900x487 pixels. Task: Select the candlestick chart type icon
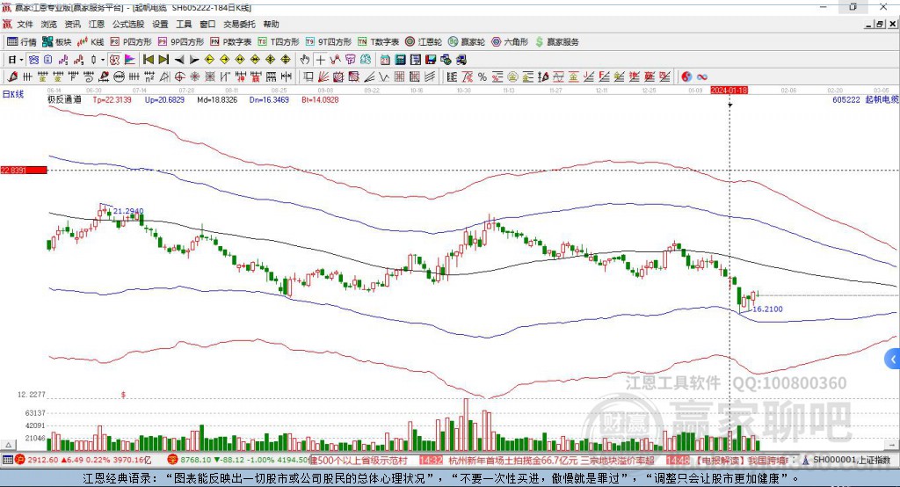tap(93, 60)
